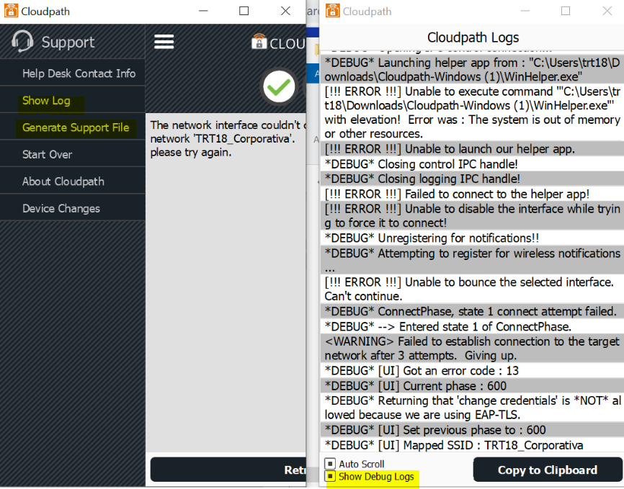
Task: Select log line 'Failed to connect to the helper app!'
Action: coord(471,194)
